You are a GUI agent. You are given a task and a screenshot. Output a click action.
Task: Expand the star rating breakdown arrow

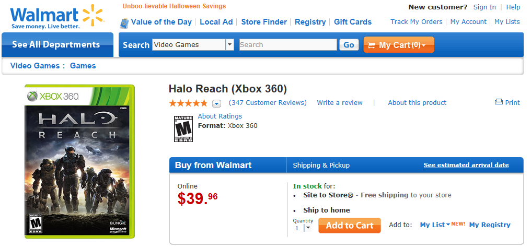tap(217, 103)
